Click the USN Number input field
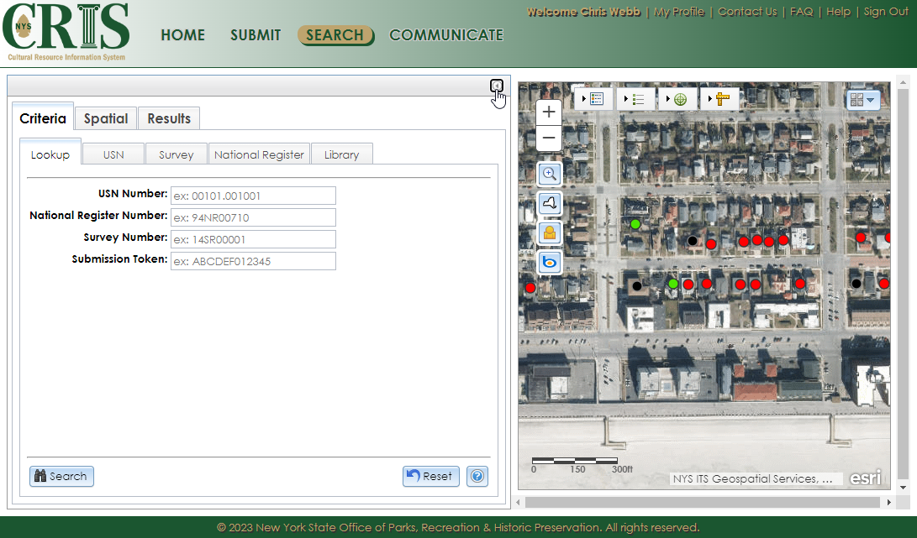This screenshot has height=538, width=917. 253,195
